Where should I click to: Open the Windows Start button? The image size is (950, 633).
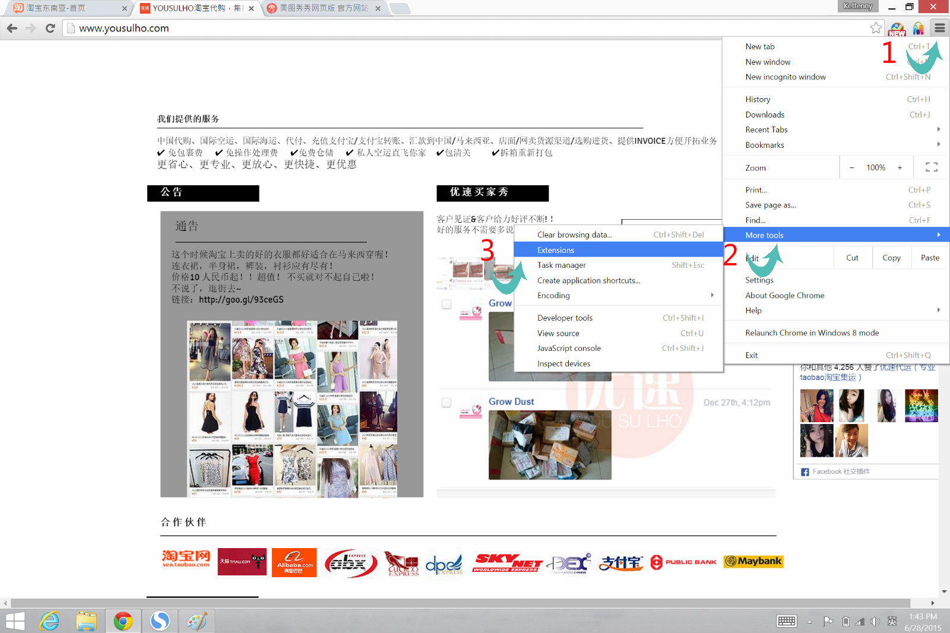point(15,621)
